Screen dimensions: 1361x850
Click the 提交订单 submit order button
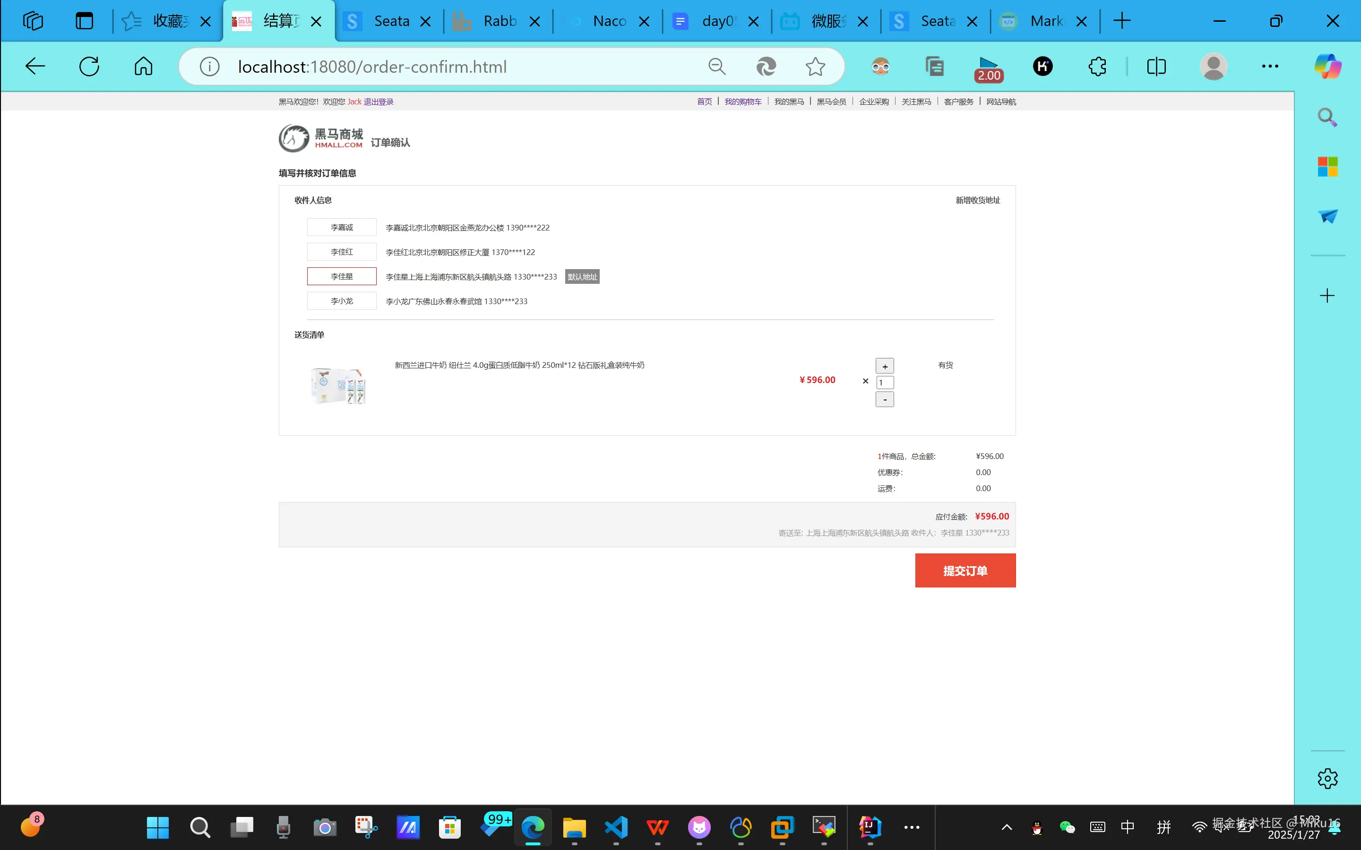pos(965,570)
